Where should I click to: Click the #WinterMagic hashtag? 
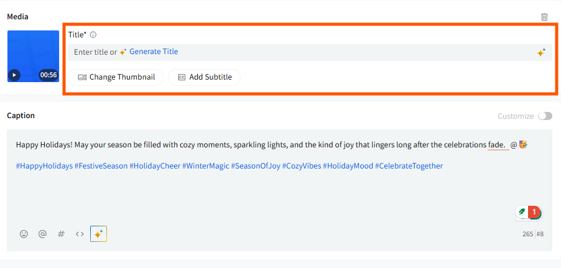206,166
